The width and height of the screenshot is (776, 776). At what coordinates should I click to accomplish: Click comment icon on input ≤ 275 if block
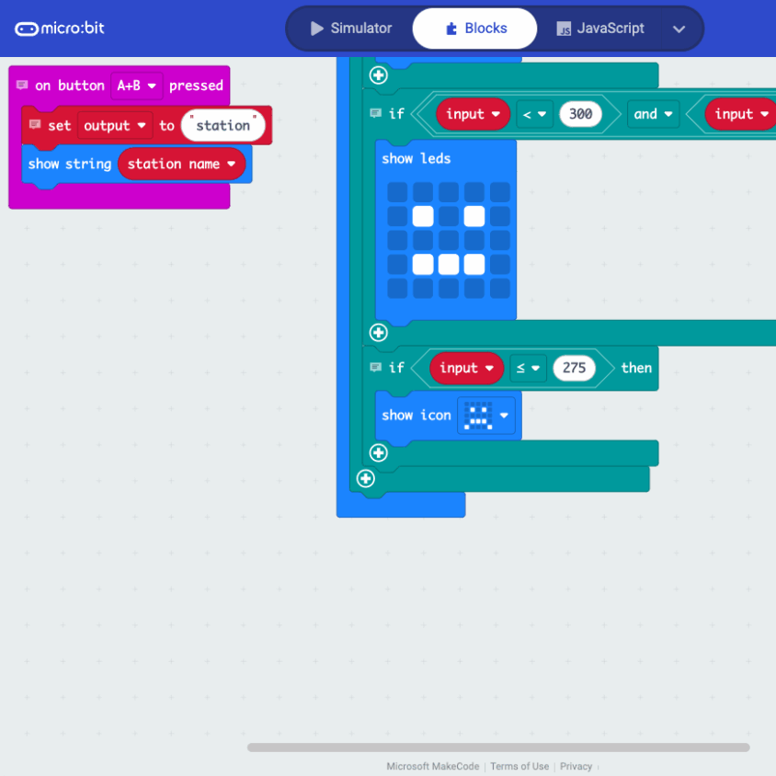tap(375, 368)
